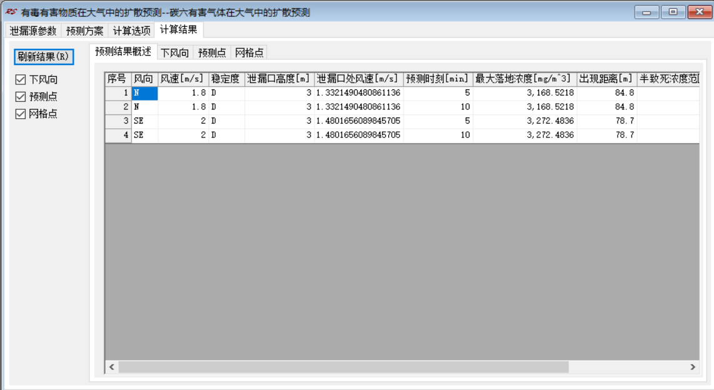Open the 网格点 sub-tab
Image resolution: width=714 pixels, height=390 pixels.
coord(249,52)
